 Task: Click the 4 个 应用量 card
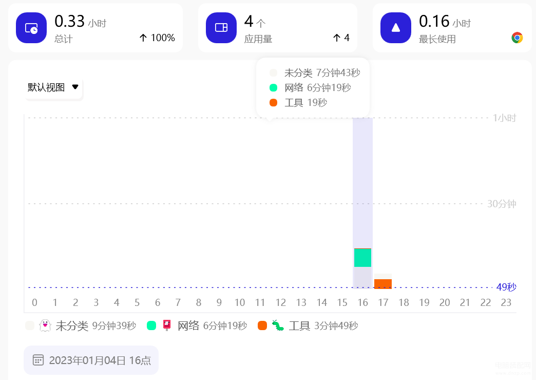click(x=278, y=28)
